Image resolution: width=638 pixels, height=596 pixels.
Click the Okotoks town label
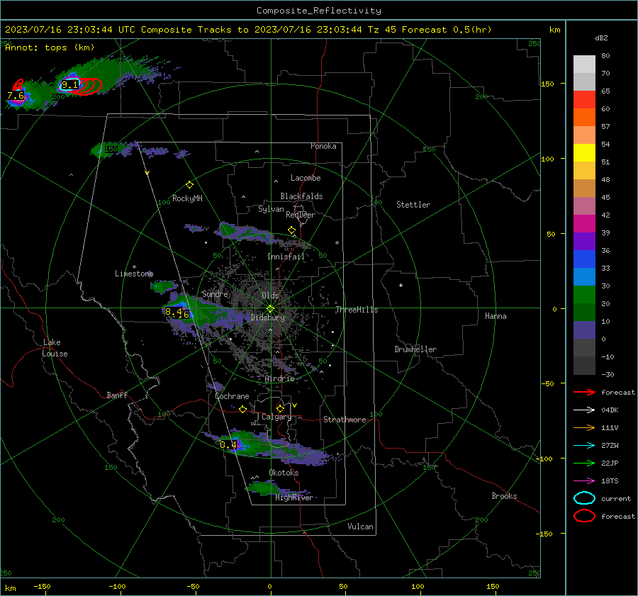click(284, 473)
